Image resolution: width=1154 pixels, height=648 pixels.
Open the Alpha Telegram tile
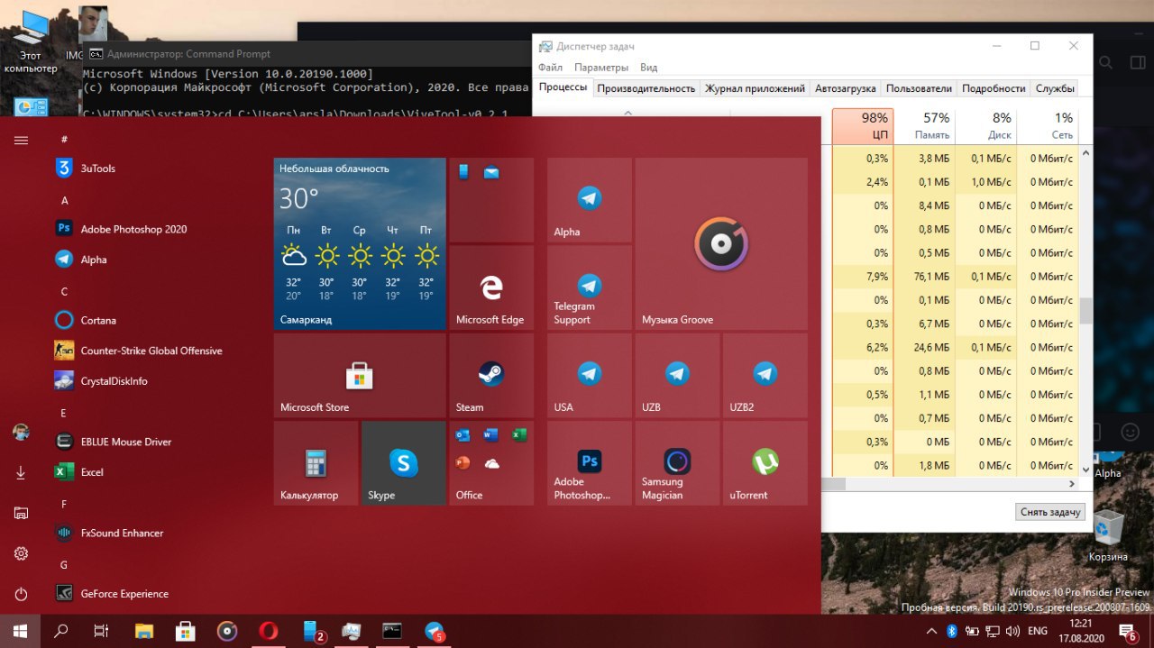click(590, 200)
